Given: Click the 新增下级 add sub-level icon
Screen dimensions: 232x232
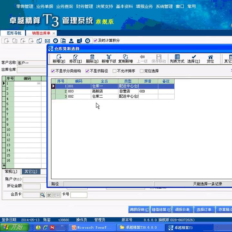Looking at the screenshot, I should [109, 57].
